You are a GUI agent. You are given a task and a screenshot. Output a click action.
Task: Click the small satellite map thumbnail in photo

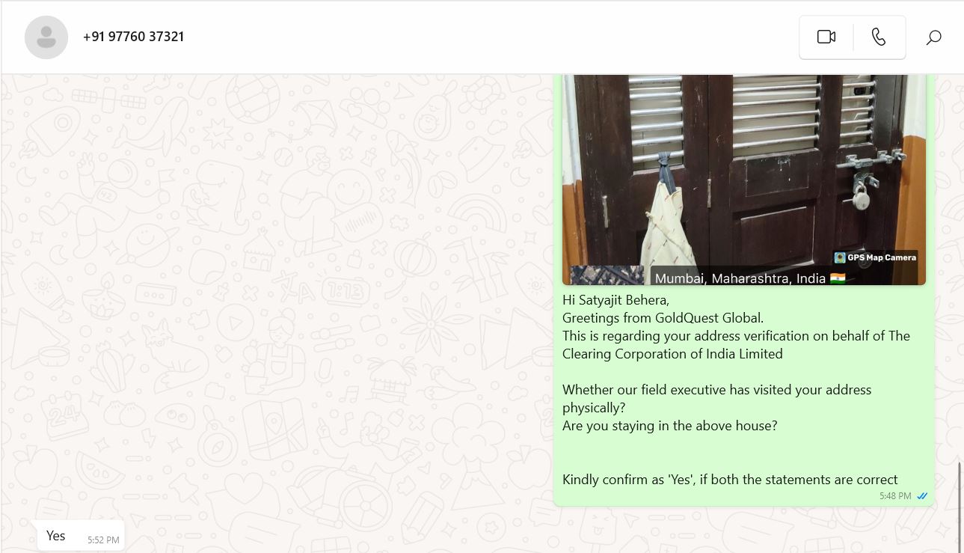(607, 275)
